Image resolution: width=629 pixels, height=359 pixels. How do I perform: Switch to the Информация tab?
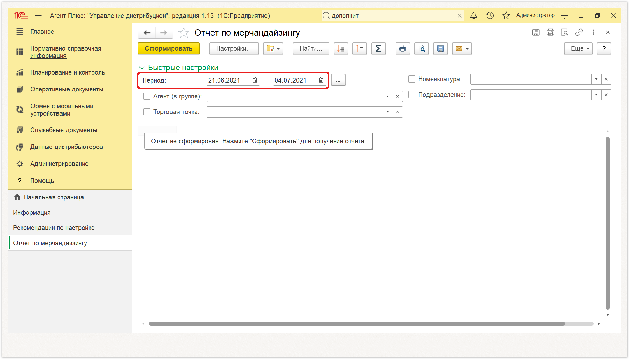(70, 212)
